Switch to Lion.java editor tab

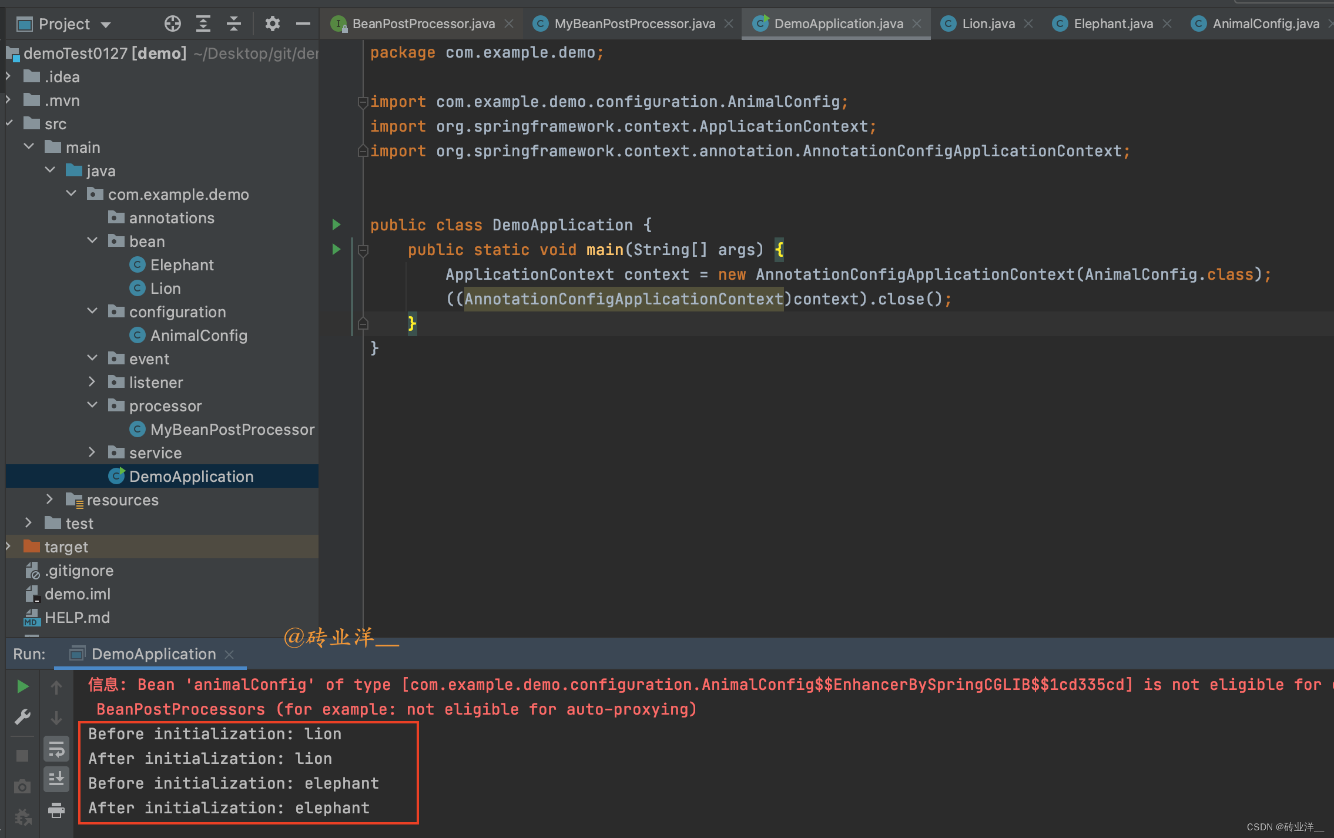click(988, 24)
